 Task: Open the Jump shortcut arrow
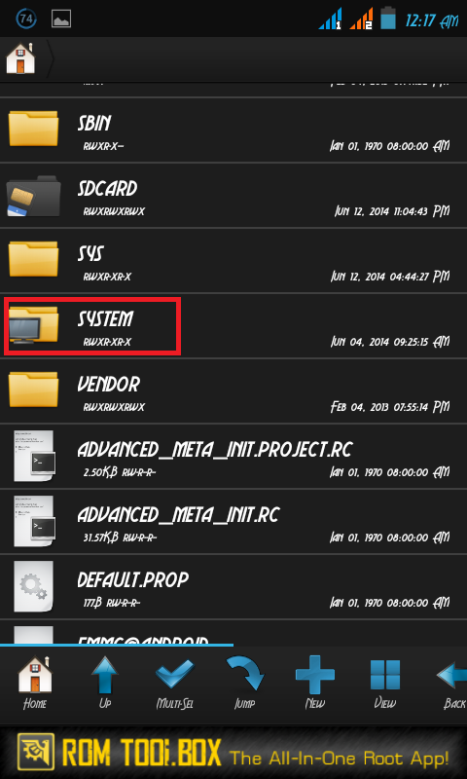244,683
